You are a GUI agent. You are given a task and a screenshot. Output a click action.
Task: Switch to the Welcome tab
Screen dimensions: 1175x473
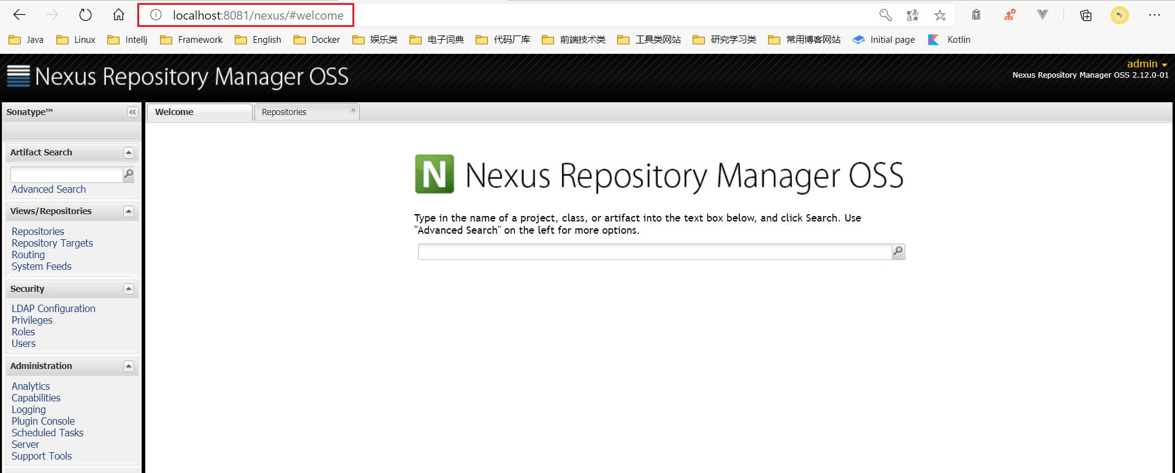click(200, 112)
